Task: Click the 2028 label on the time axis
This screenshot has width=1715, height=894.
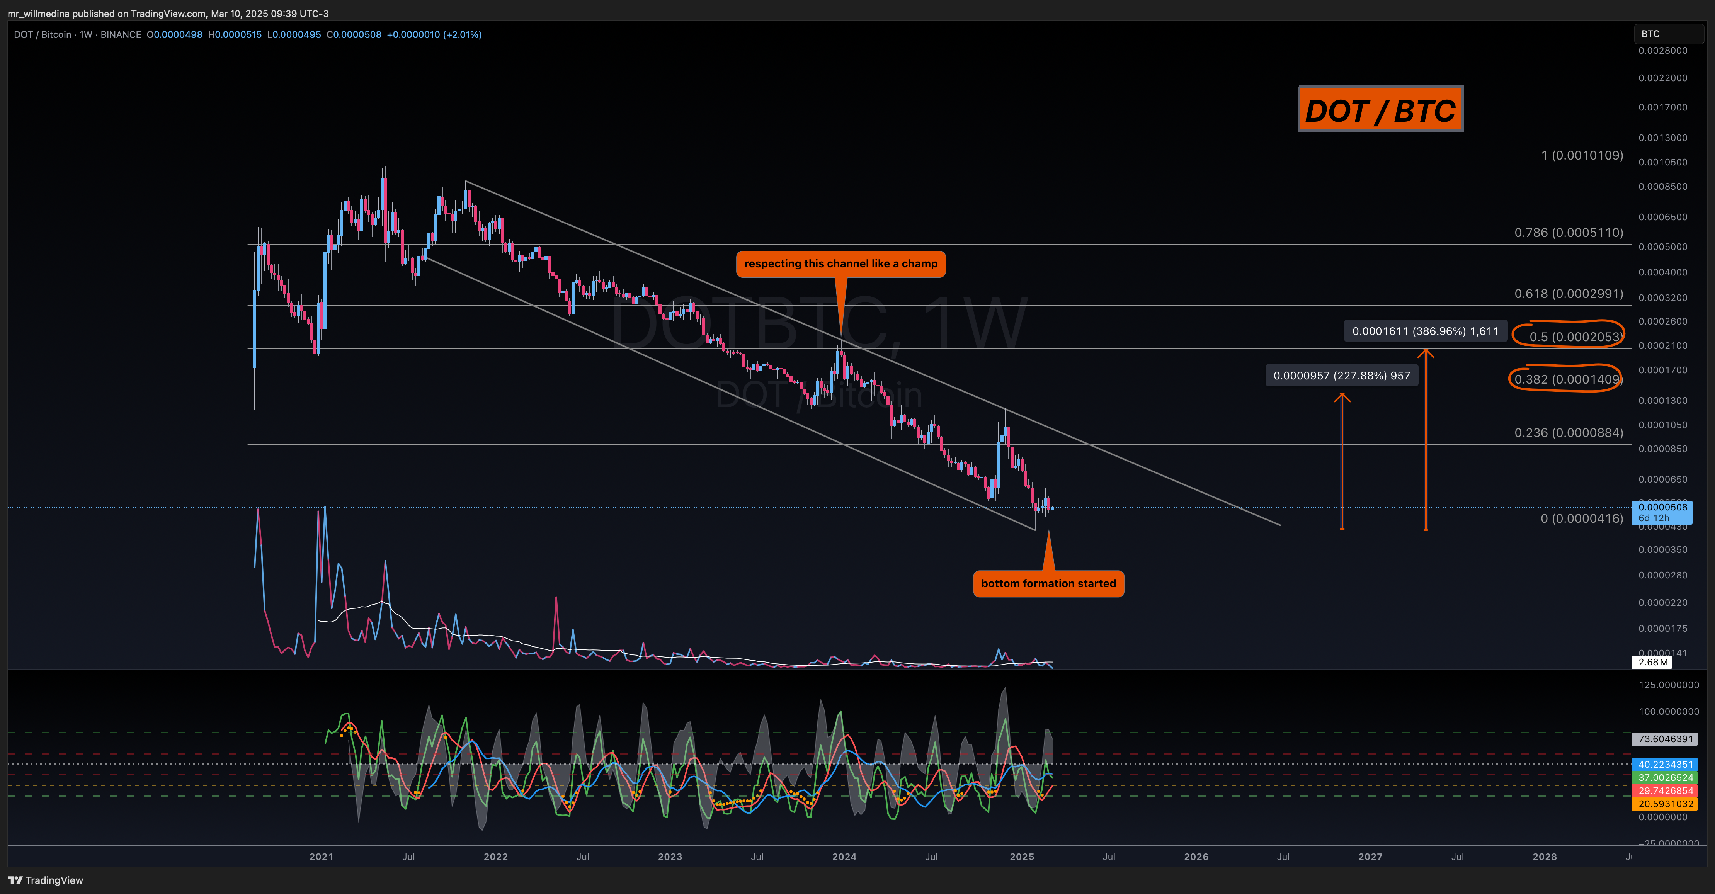Action: [x=1545, y=857]
